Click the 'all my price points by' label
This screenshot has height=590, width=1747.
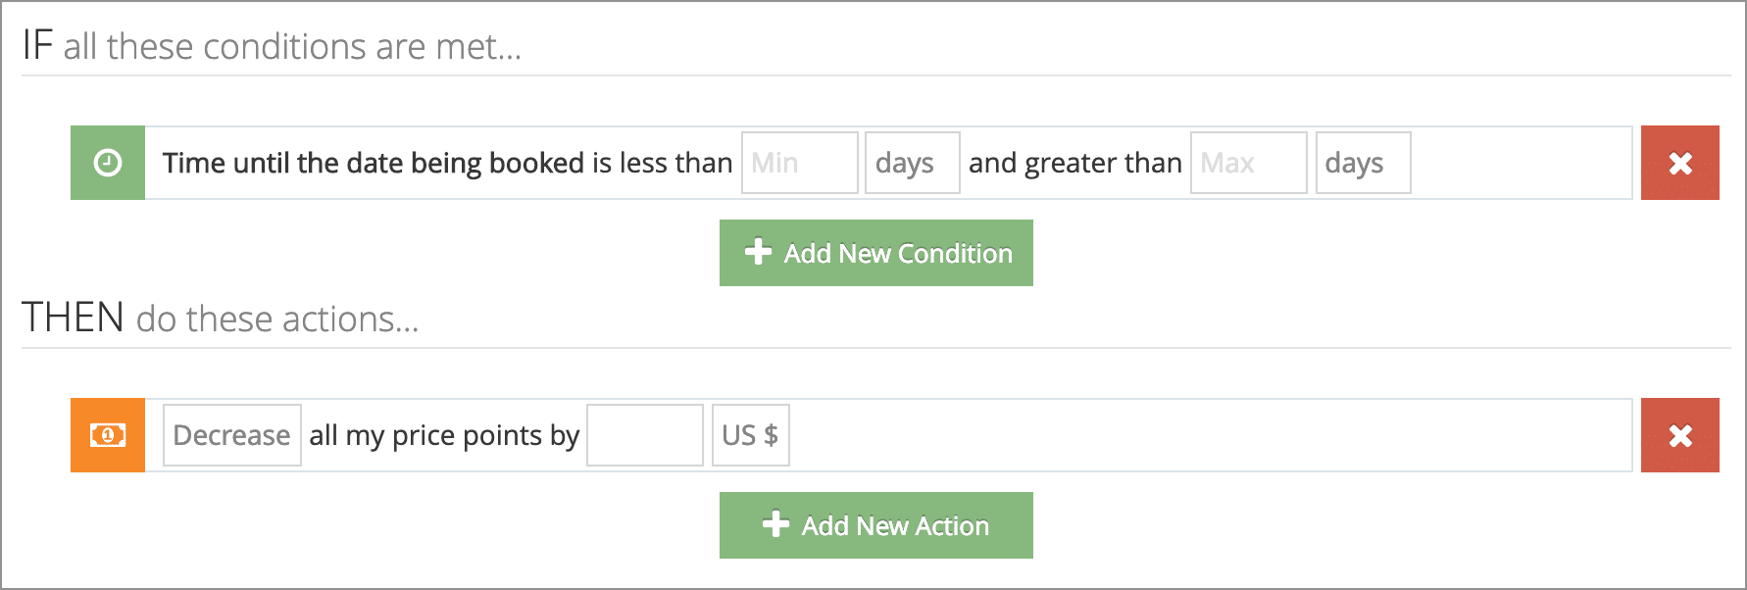point(445,435)
